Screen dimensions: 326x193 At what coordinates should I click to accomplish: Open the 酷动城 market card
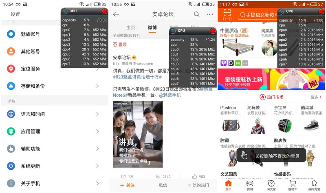click(311, 119)
